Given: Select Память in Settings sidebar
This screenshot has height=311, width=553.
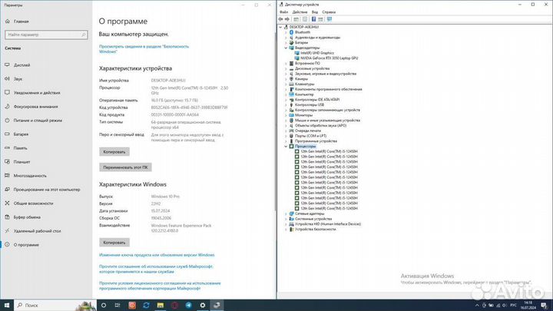Looking at the screenshot, I should pos(20,148).
